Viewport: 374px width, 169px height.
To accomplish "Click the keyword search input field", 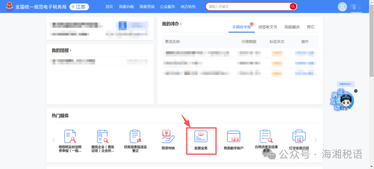I will (248, 7).
